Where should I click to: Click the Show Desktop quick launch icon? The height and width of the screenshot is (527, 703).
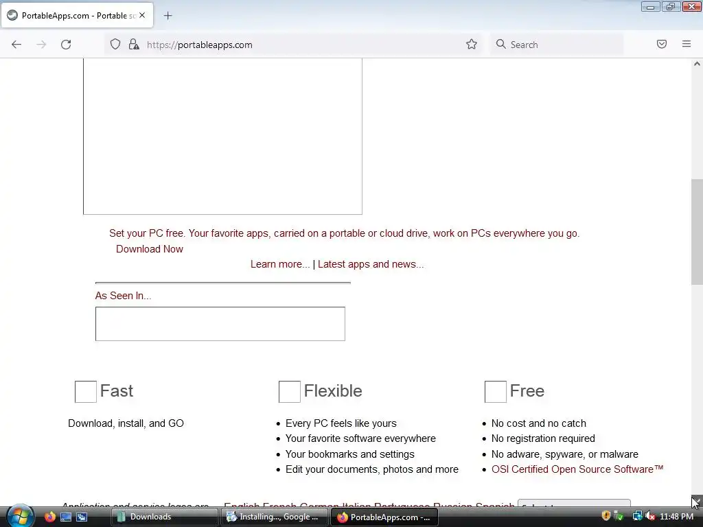tap(66, 517)
